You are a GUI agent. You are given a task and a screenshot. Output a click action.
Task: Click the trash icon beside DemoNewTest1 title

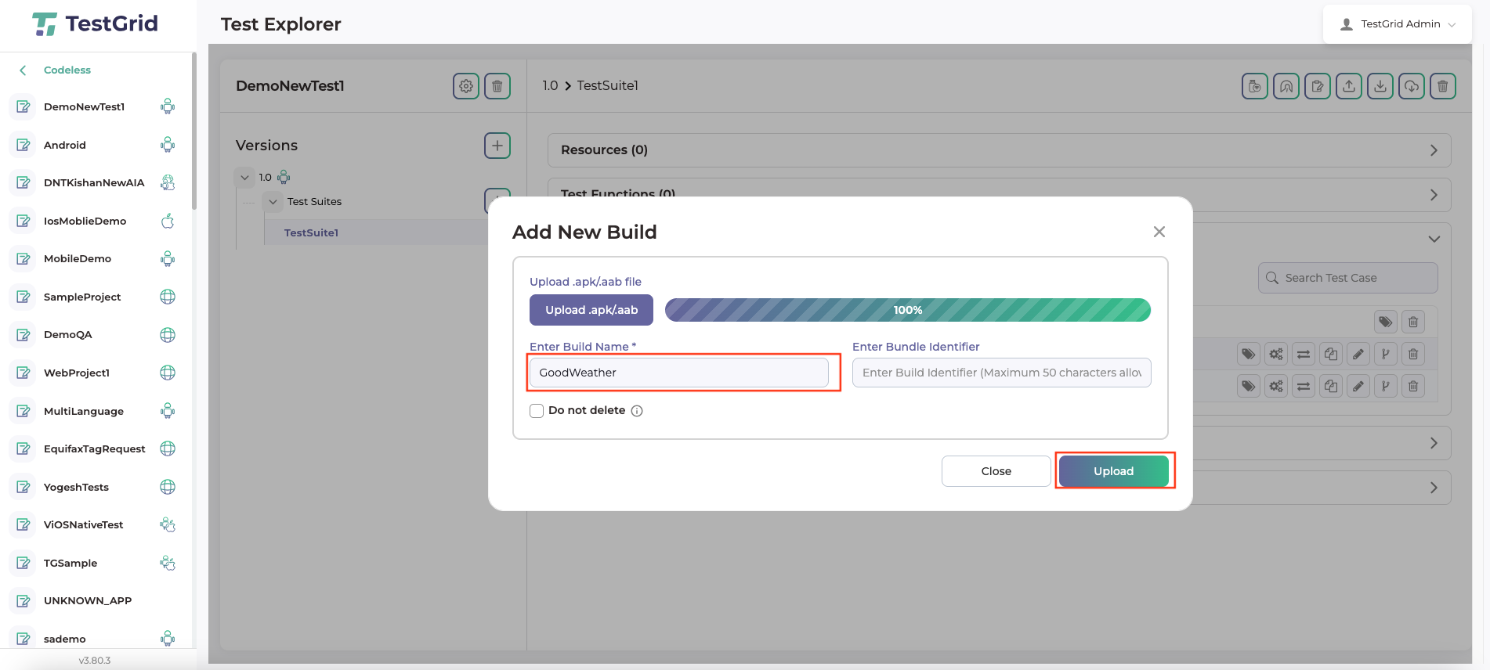coord(497,86)
